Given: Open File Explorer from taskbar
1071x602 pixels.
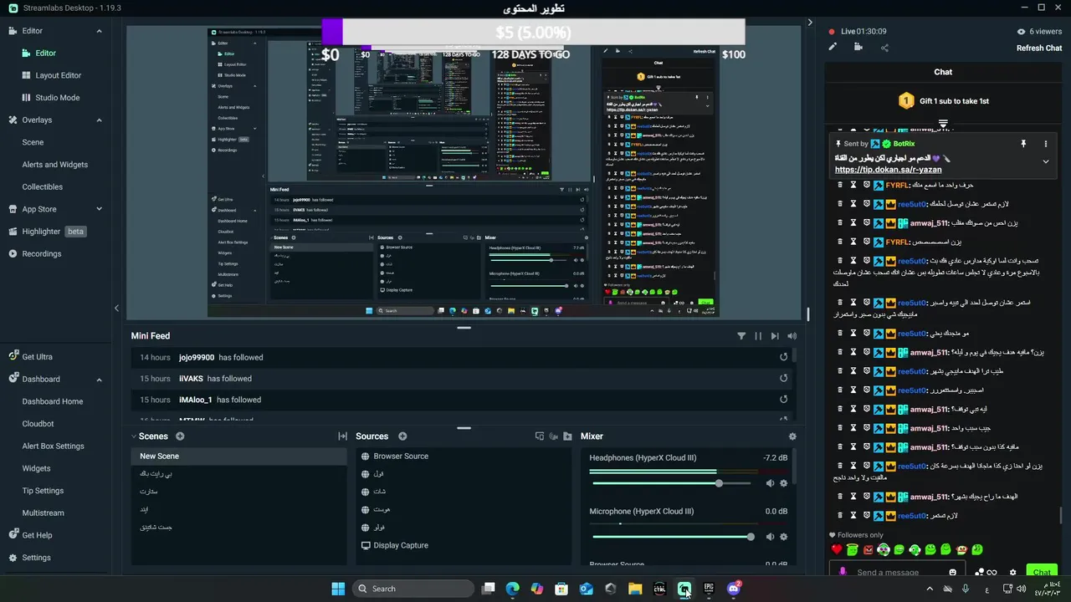Looking at the screenshot, I should pyautogui.click(x=635, y=589).
